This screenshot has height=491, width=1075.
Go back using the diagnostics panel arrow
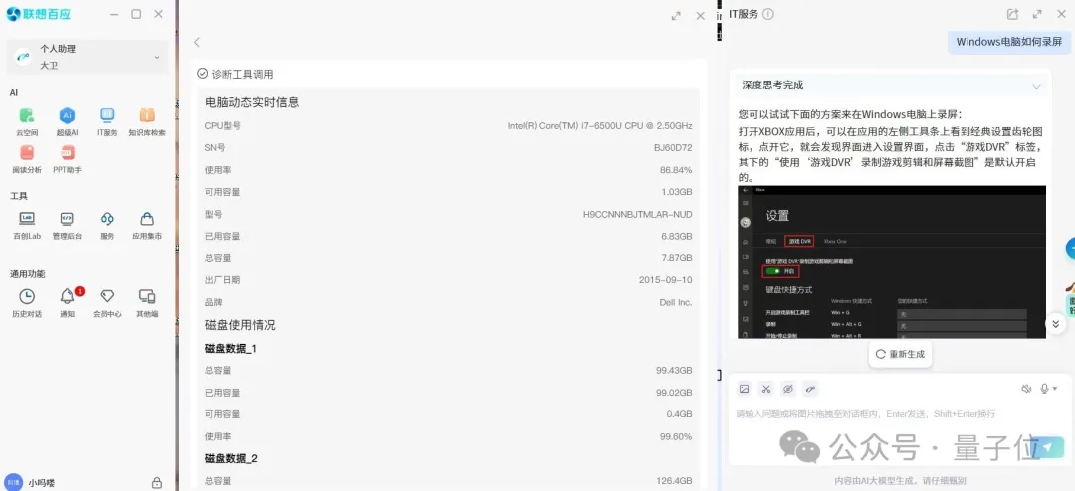tap(197, 42)
